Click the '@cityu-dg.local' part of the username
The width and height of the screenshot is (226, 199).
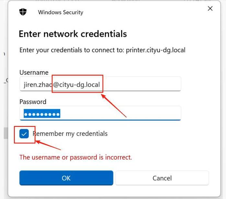(77, 85)
